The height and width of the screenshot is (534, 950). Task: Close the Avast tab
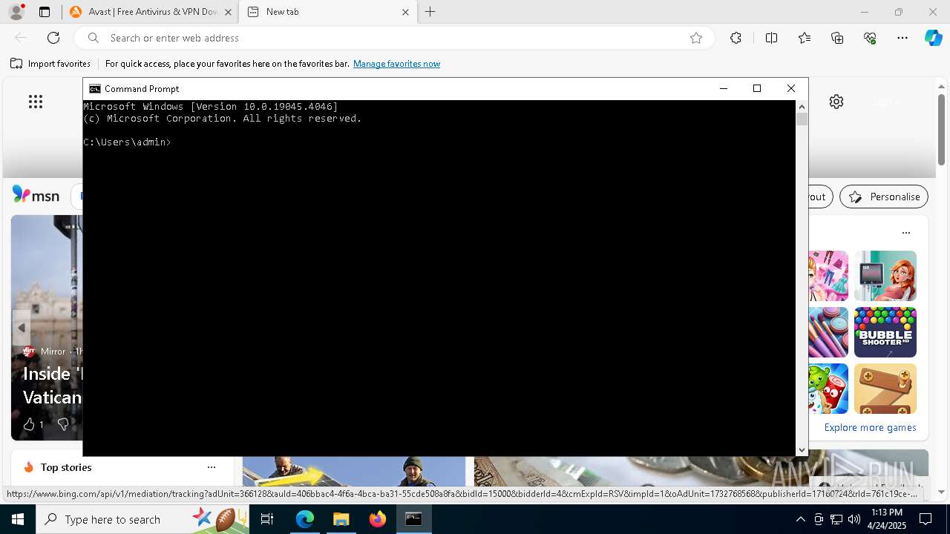[x=228, y=12]
